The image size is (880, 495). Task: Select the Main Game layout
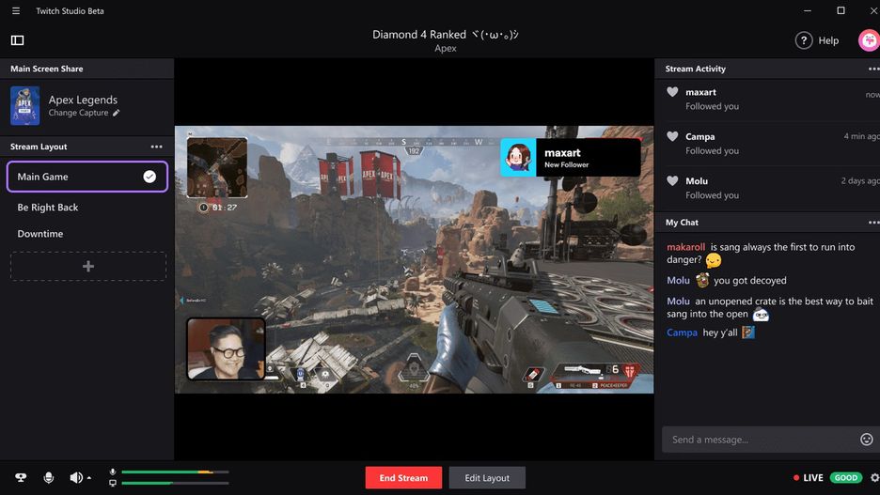pyautogui.click(x=87, y=177)
